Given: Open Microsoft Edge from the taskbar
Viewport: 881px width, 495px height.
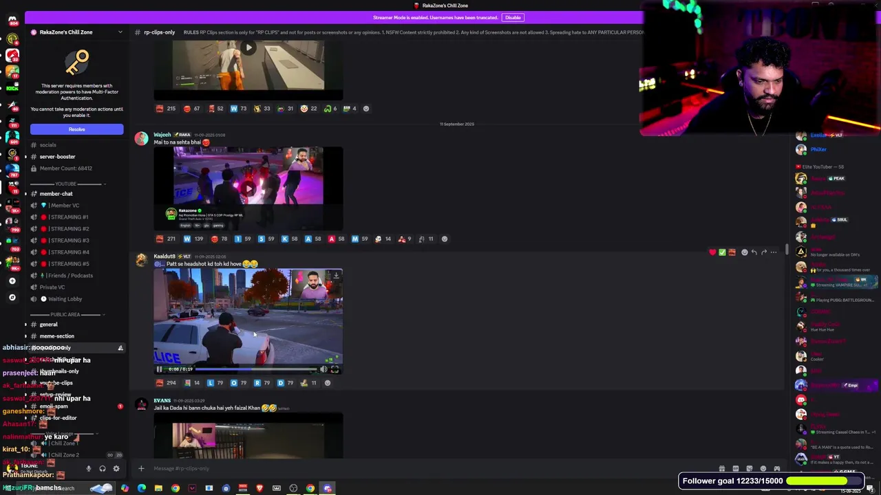Looking at the screenshot, I should coord(142,488).
